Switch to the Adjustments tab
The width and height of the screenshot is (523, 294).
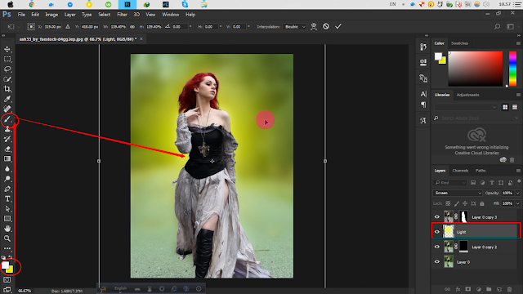coord(467,95)
